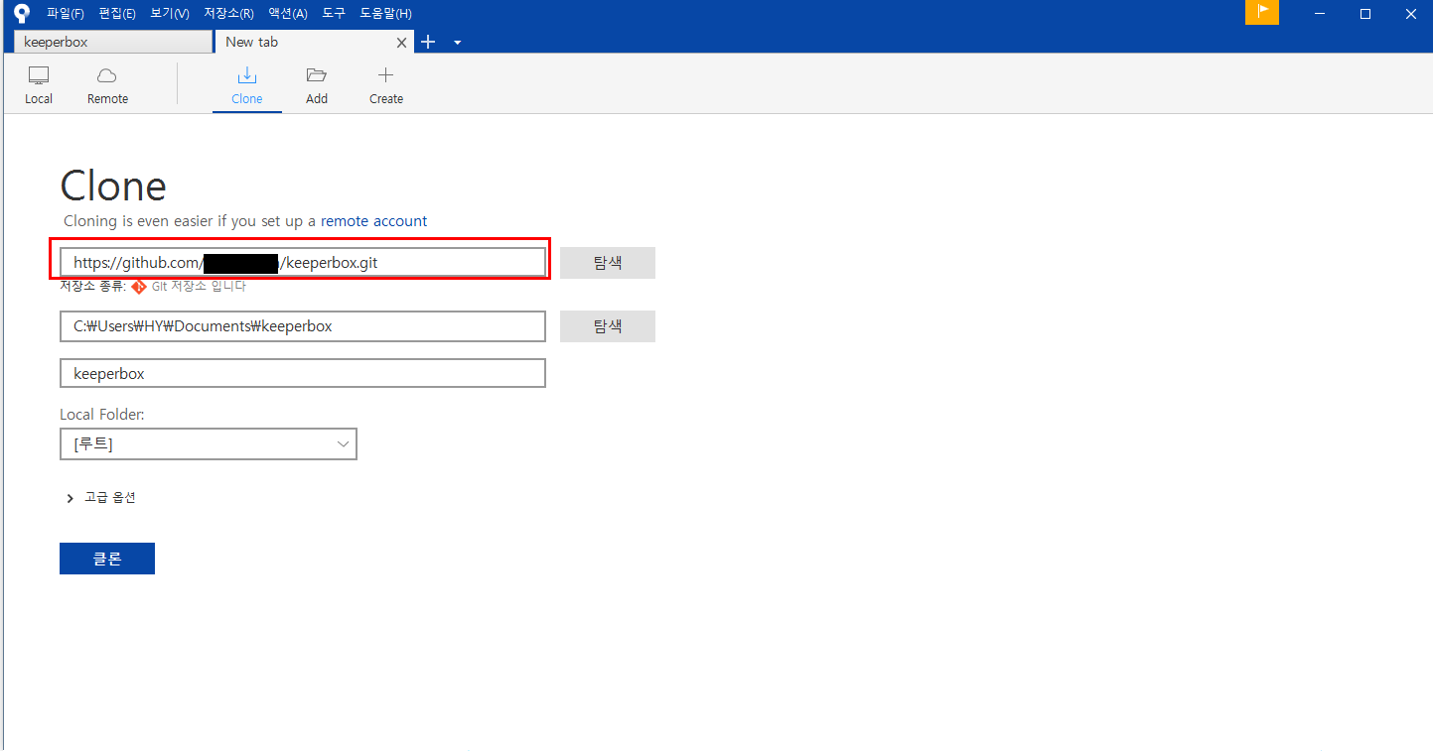
Task: Select the Add repository icon
Action: point(317,86)
